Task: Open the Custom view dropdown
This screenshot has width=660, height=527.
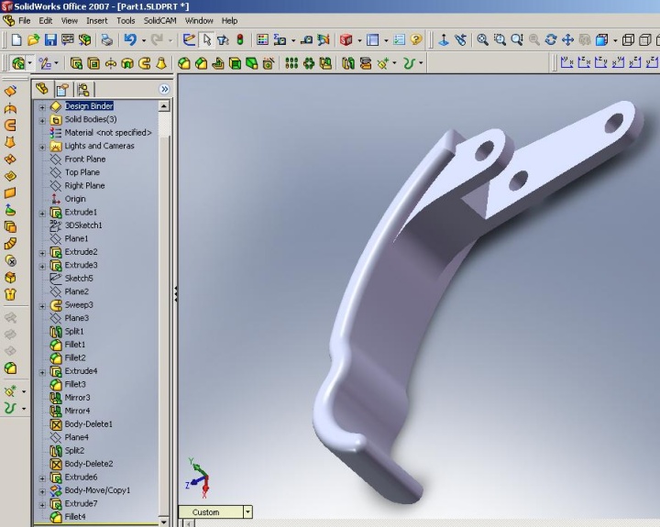Action: pyautogui.click(x=247, y=512)
